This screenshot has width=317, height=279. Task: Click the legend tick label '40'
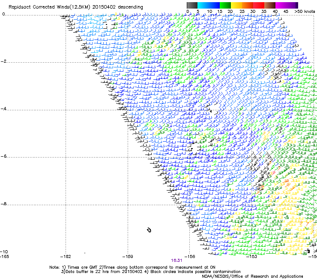click(275, 12)
